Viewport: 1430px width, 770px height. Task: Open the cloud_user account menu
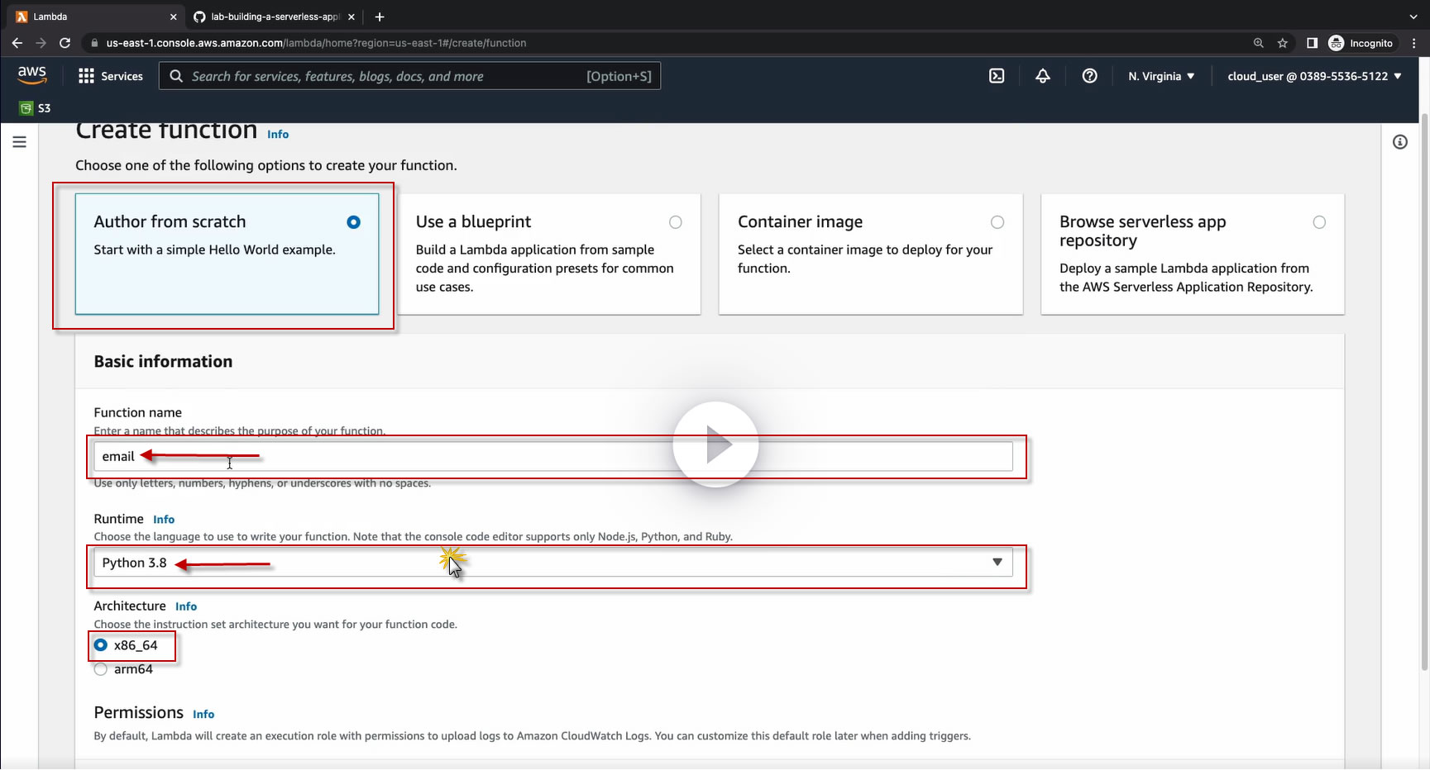(x=1314, y=76)
